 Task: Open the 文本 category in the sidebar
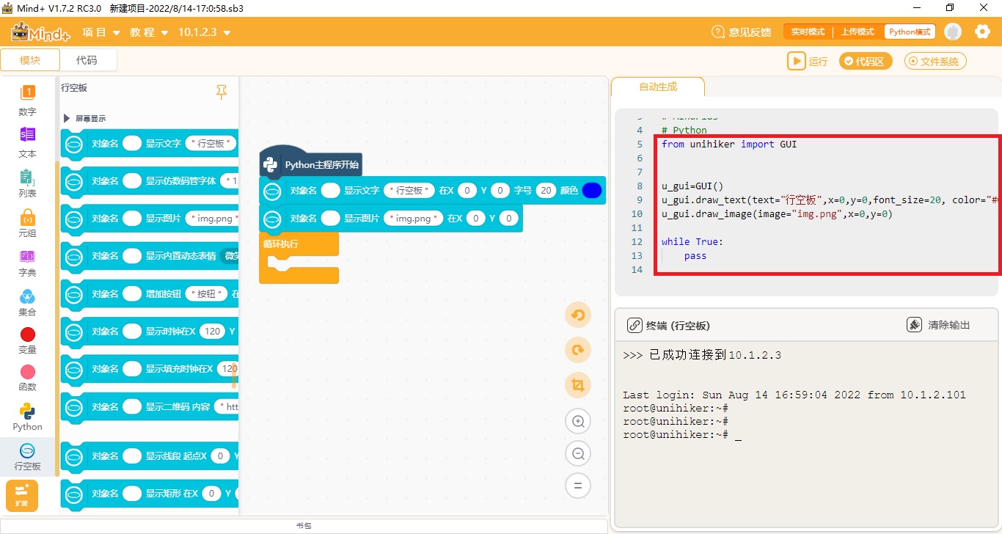click(27, 142)
